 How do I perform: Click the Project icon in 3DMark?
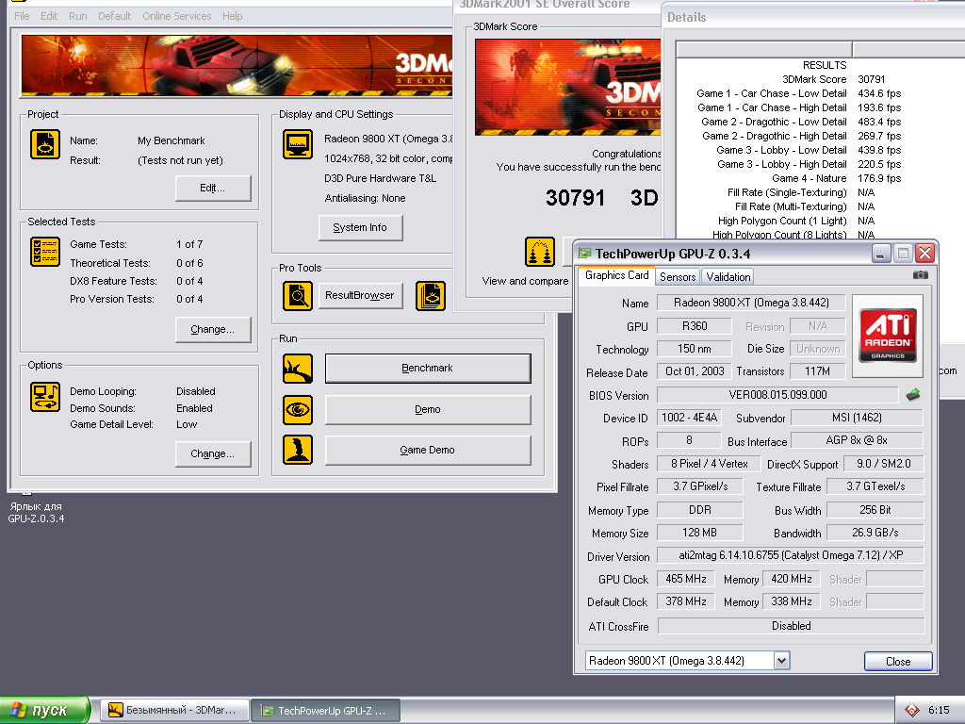click(x=45, y=144)
